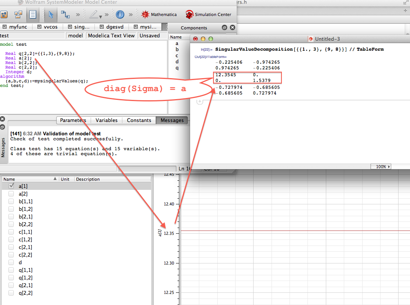Select the connection line tool
This screenshot has width=410, height=305.
pos(65,14)
